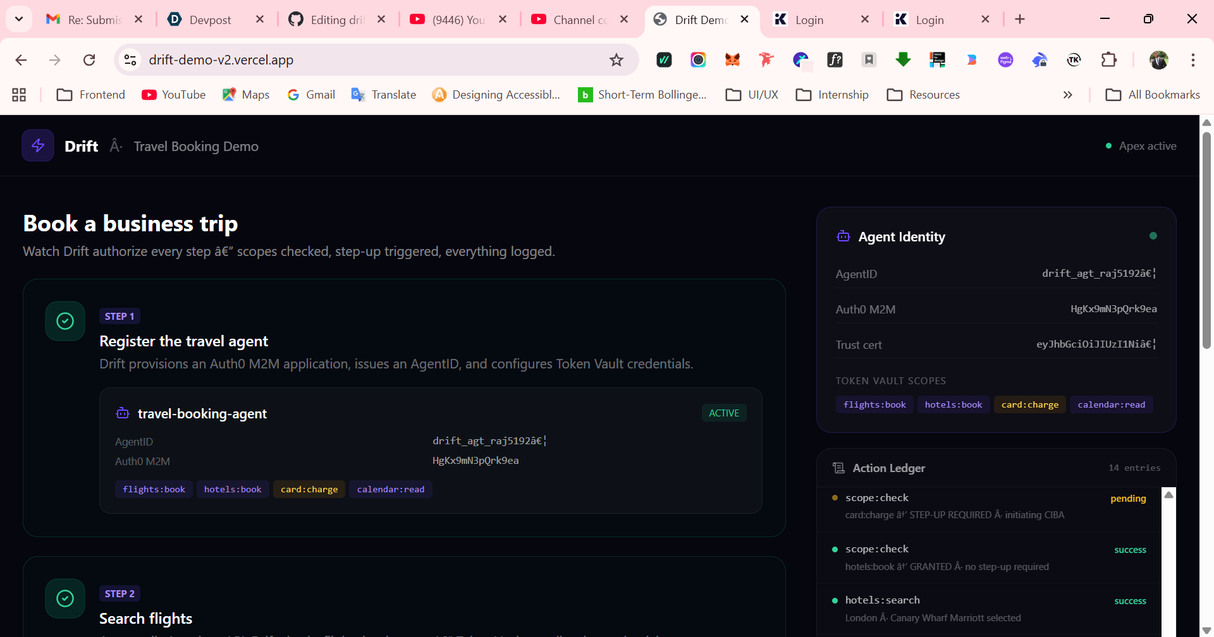Viewport: 1214px width, 637px height.
Task: Open the Designing Accessibl... bookmark
Action: coord(496,95)
